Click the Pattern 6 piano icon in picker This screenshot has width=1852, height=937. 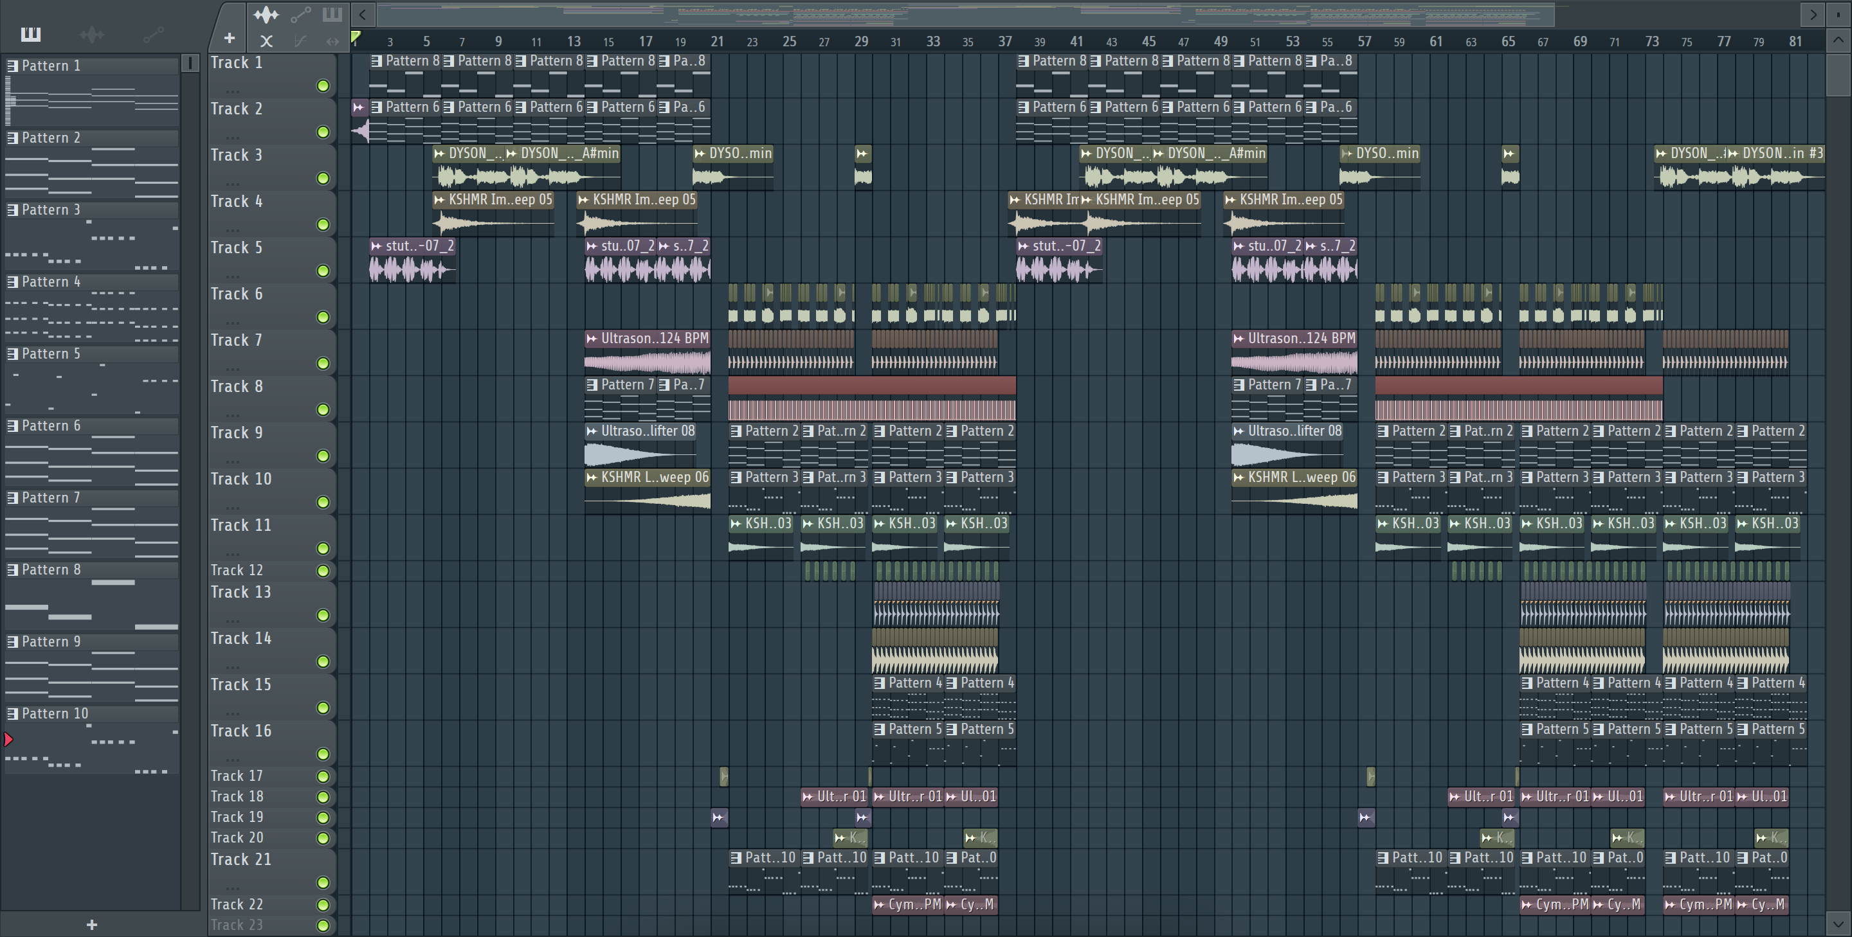click(x=13, y=426)
